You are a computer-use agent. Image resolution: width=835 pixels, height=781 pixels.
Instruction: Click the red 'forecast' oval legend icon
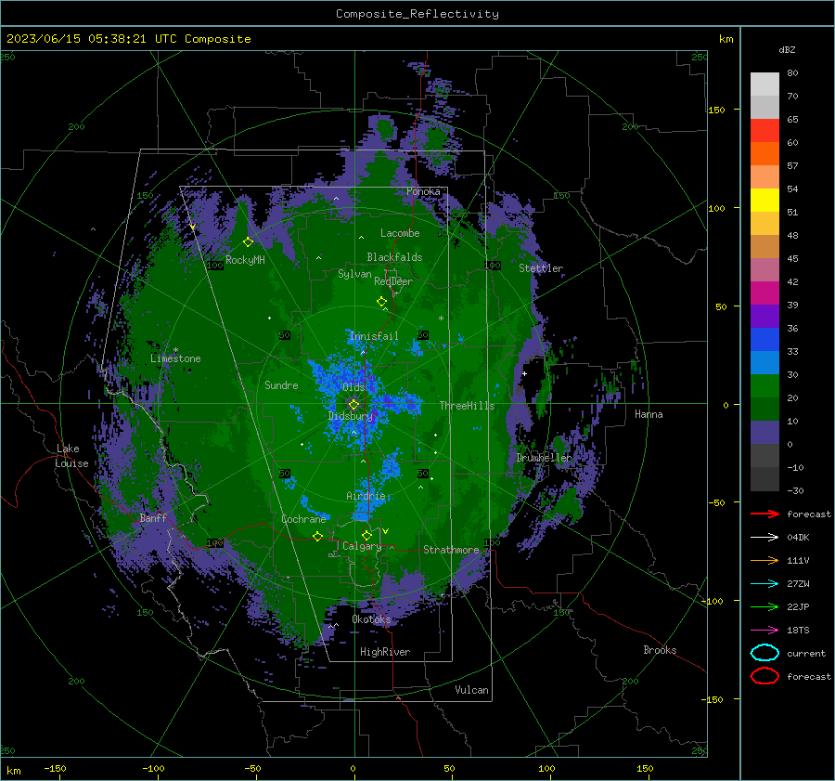click(x=764, y=676)
